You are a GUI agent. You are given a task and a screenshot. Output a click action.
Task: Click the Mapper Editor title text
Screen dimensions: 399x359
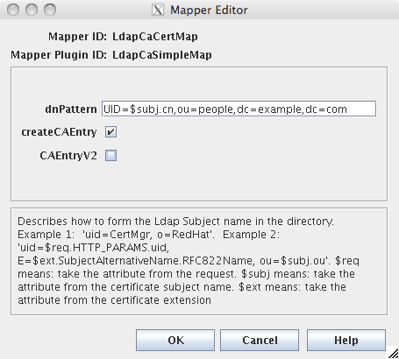[x=209, y=11]
